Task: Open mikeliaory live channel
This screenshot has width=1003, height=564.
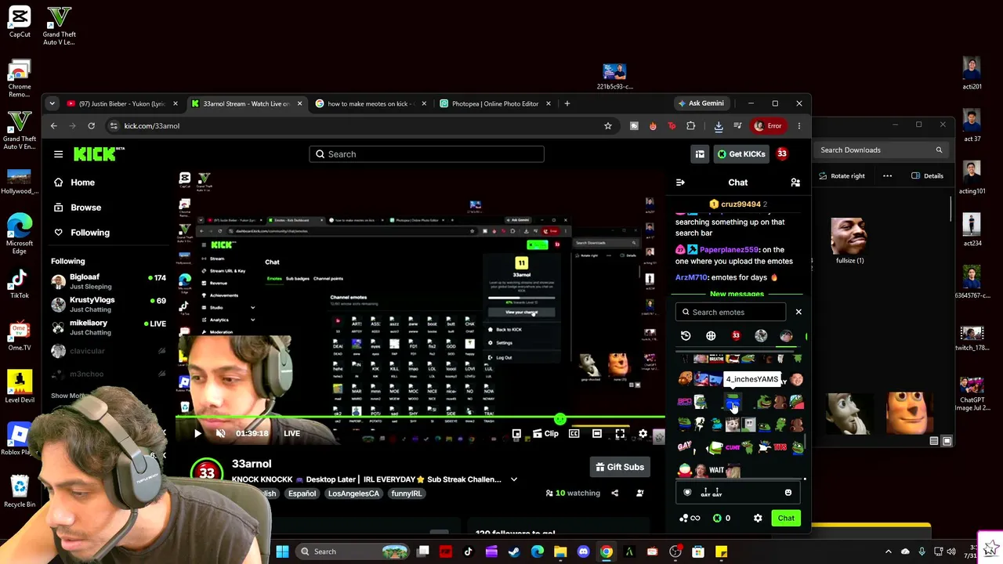Action: 108,327
